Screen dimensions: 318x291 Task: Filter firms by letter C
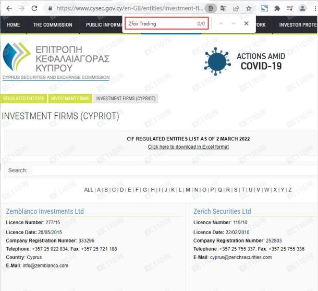click(114, 190)
